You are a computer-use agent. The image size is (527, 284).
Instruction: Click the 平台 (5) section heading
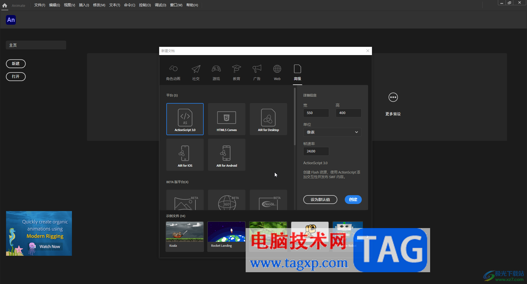pyautogui.click(x=172, y=95)
